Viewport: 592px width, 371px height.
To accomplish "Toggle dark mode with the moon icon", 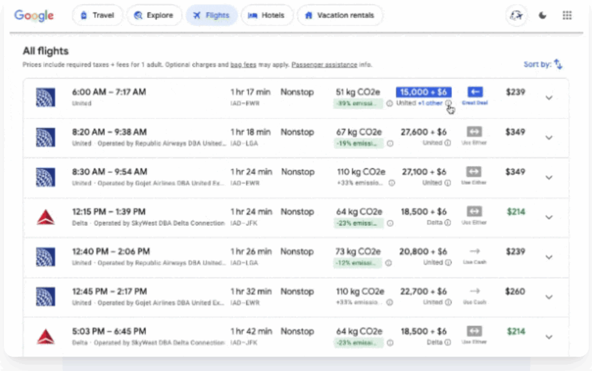I will 542,16.
